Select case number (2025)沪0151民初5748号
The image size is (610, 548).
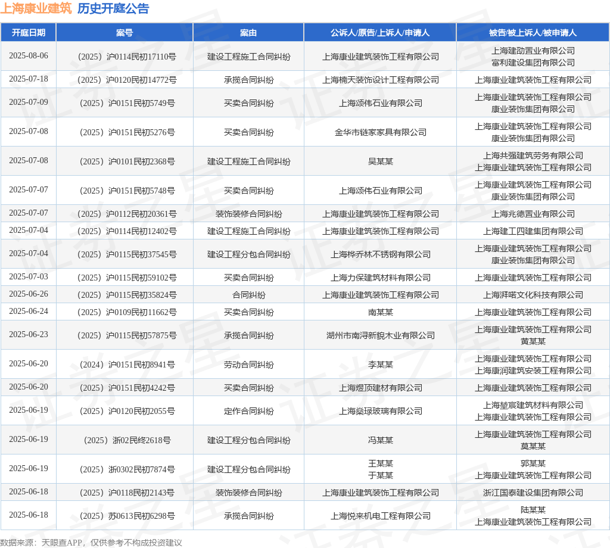[x=127, y=191]
